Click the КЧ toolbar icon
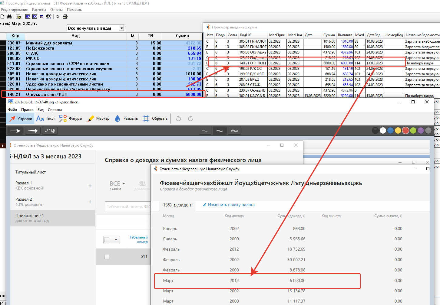The height and width of the screenshot is (305, 440). click(x=35, y=17)
